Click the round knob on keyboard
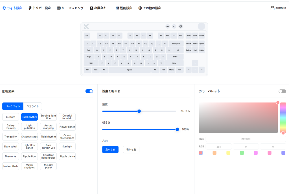 tap(201, 26)
